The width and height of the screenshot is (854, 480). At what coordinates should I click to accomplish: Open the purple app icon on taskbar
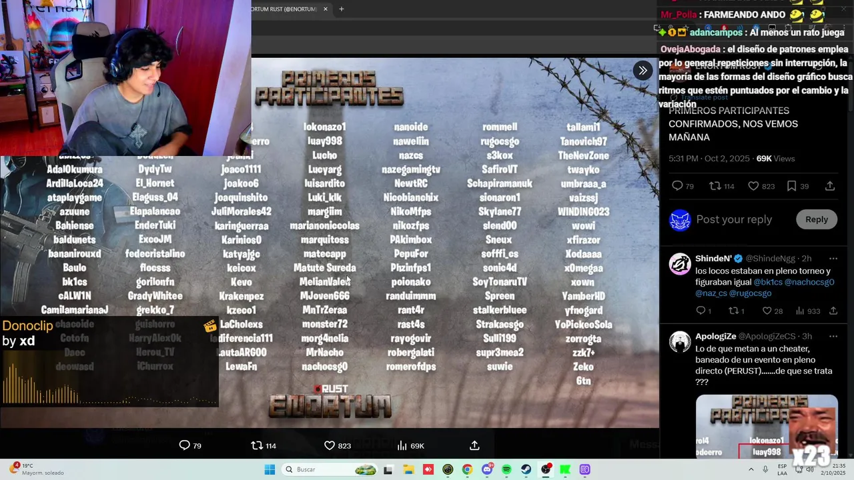(585, 469)
